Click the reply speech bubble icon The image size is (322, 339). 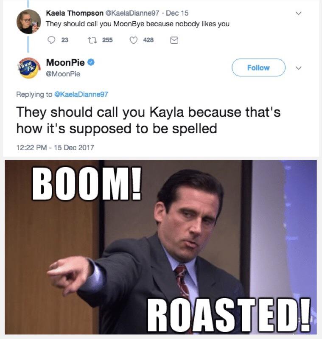pos(51,40)
